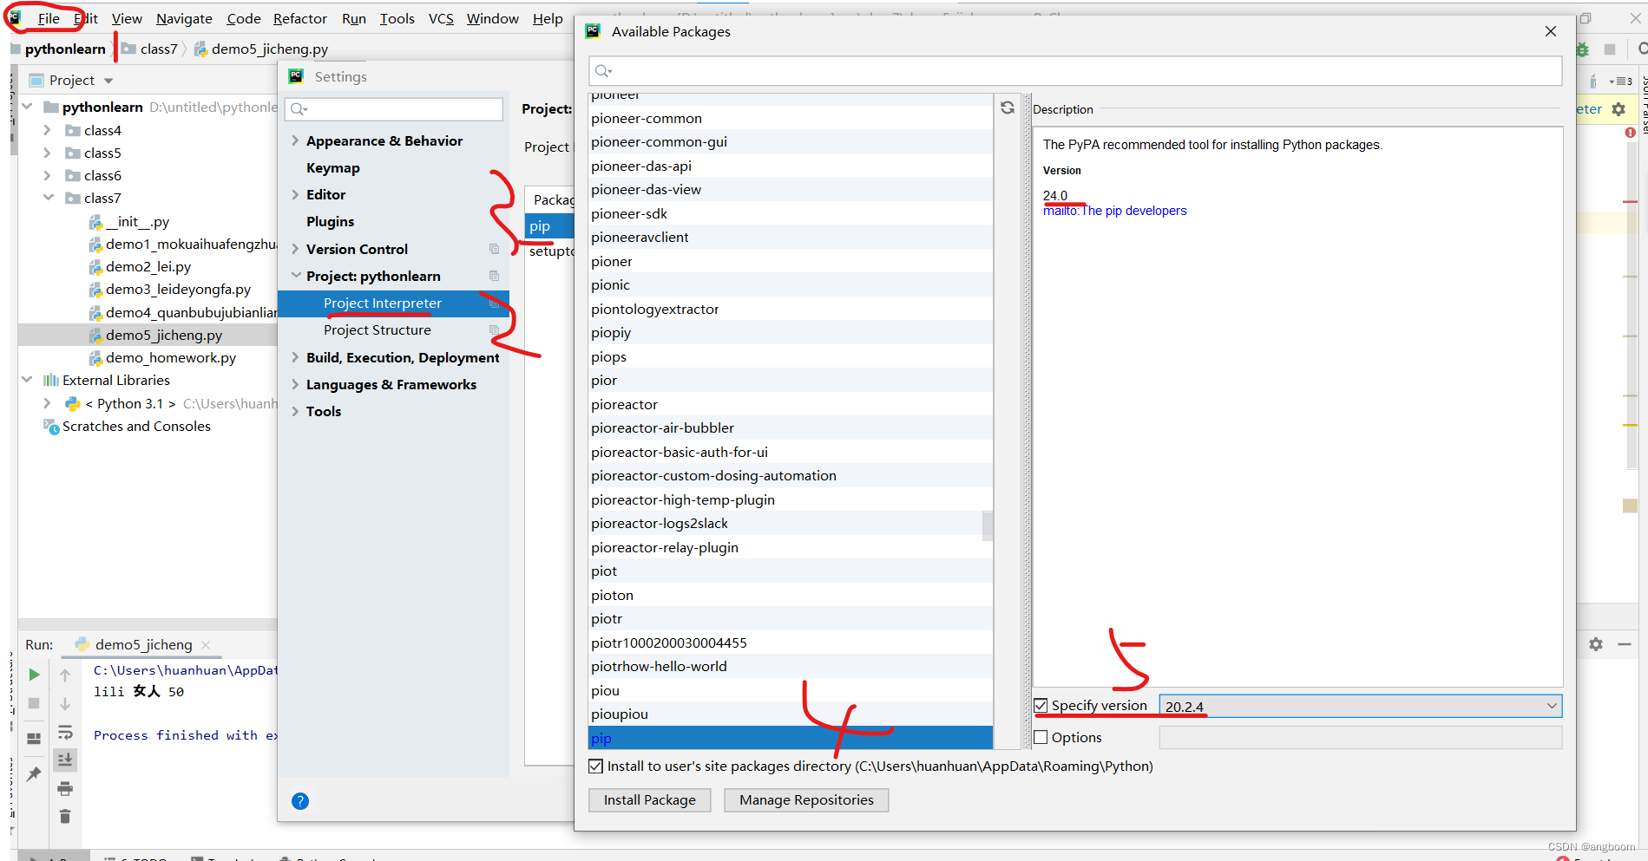The height and width of the screenshot is (861, 1648).
Task: Click copy icon beside Project Structure
Action: click(494, 330)
